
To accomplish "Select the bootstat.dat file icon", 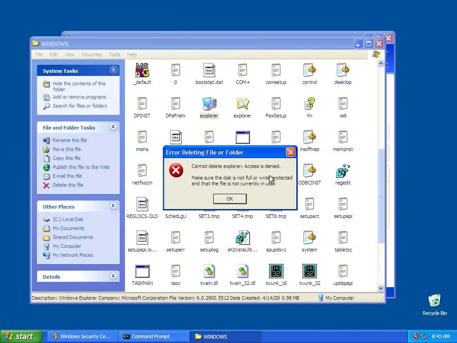I will (x=209, y=70).
